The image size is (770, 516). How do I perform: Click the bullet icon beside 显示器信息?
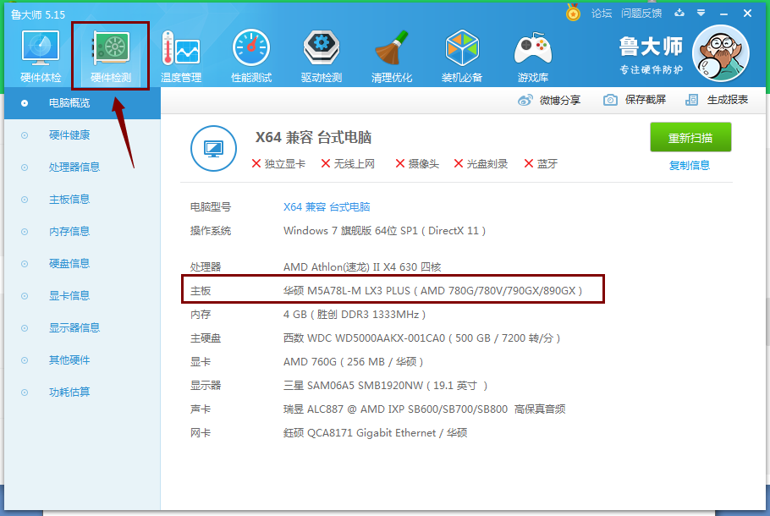coord(25,328)
